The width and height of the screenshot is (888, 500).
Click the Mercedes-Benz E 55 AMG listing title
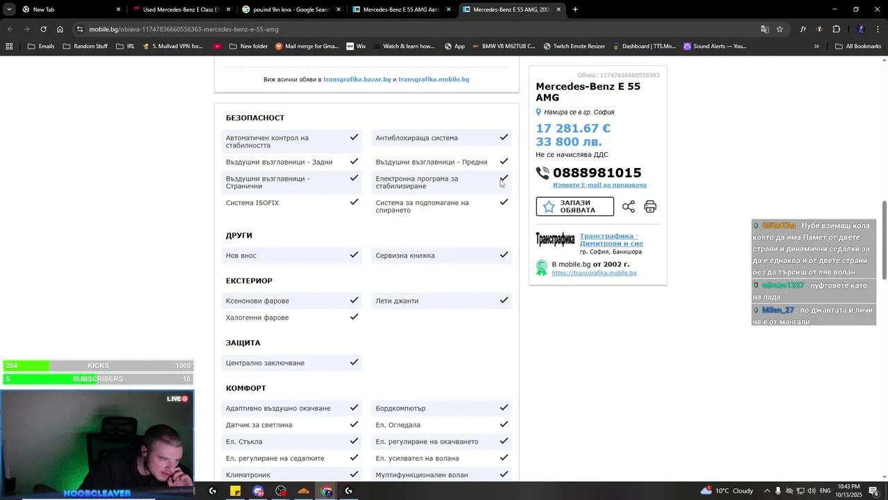pos(588,92)
